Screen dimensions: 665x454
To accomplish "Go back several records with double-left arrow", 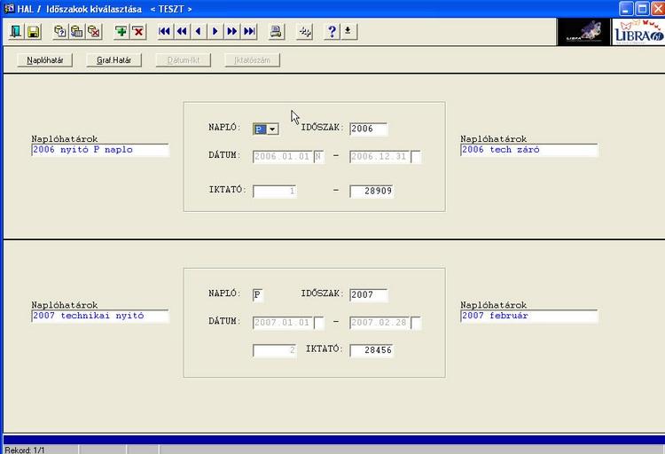I will coord(182,31).
